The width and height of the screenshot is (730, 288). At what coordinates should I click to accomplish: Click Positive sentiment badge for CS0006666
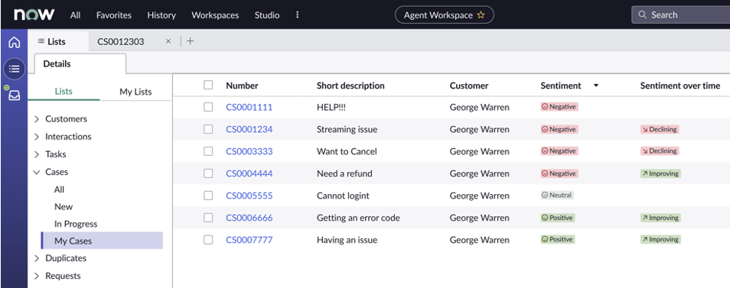(x=557, y=218)
